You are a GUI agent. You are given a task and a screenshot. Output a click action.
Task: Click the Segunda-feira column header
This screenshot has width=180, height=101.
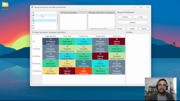pyautogui.click(x=51, y=36)
